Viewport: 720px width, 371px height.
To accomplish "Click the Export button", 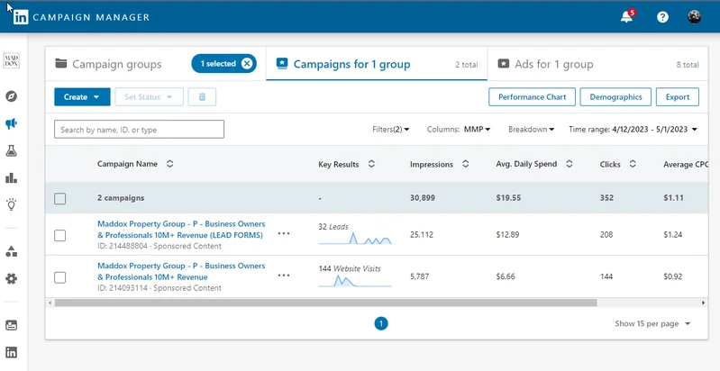I will 678,96.
